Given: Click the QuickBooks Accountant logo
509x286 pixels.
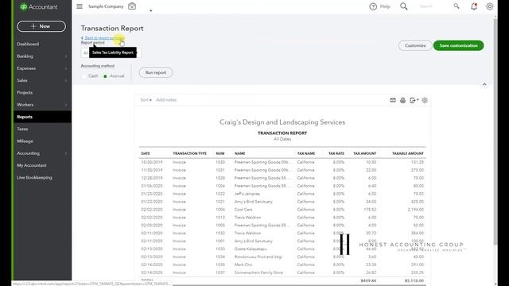Looking at the screenshot, I should click(x=39, y=7).
